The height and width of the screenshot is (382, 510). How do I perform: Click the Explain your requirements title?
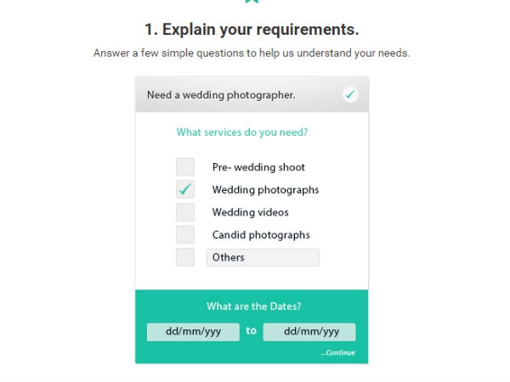252,30
